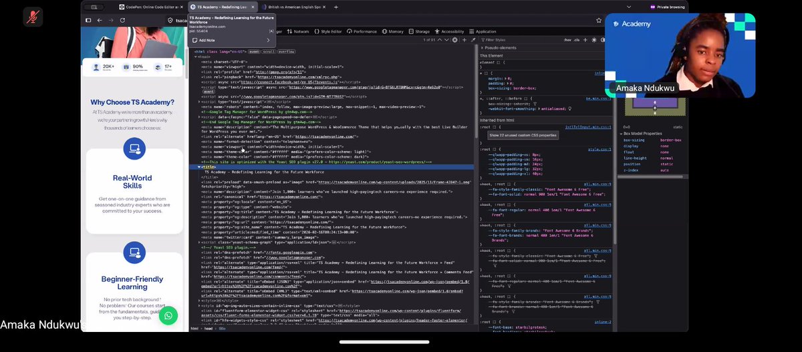
Task: Click the 1 of 91 search result counter
Action: [428, 40]
